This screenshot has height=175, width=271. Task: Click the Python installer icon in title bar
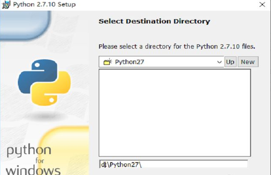pyautogui.click(x=6, y=5)
